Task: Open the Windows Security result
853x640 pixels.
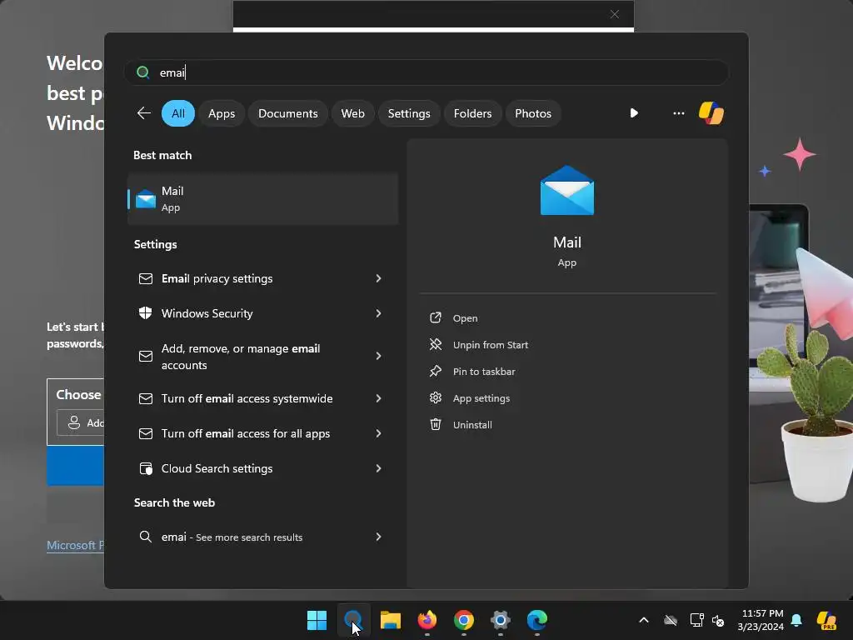Action: click(262, 313)
